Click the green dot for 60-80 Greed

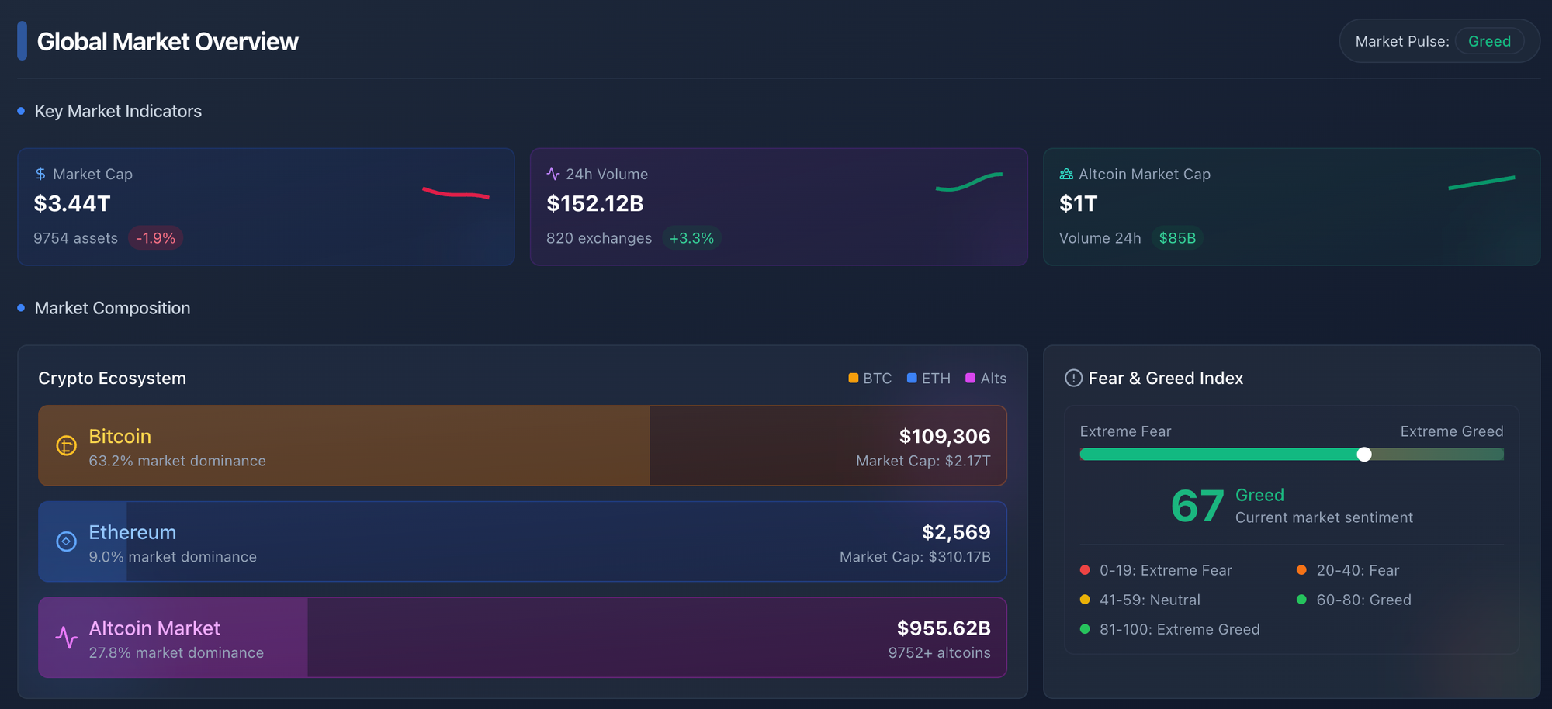pyautogui.click(x=1301, y=600)
